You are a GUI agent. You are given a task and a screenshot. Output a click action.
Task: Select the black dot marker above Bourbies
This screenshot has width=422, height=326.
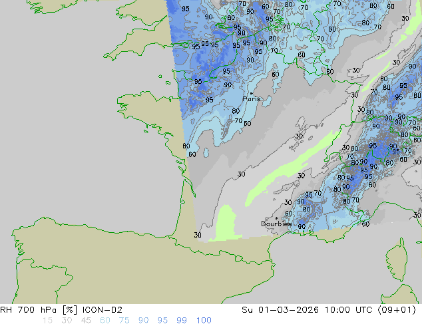[x=276, y=218]
